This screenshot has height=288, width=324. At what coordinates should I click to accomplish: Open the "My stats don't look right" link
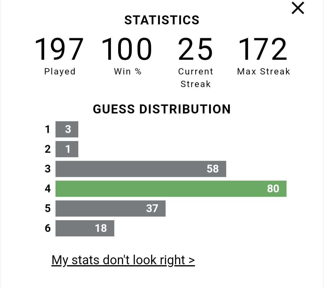123,260
